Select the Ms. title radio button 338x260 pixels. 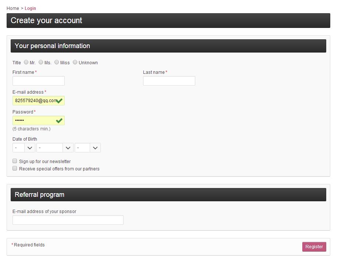click(x=41, y=62)
